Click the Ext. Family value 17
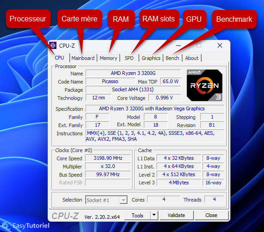This screenshot has width=264, height=232. point(97,125)
